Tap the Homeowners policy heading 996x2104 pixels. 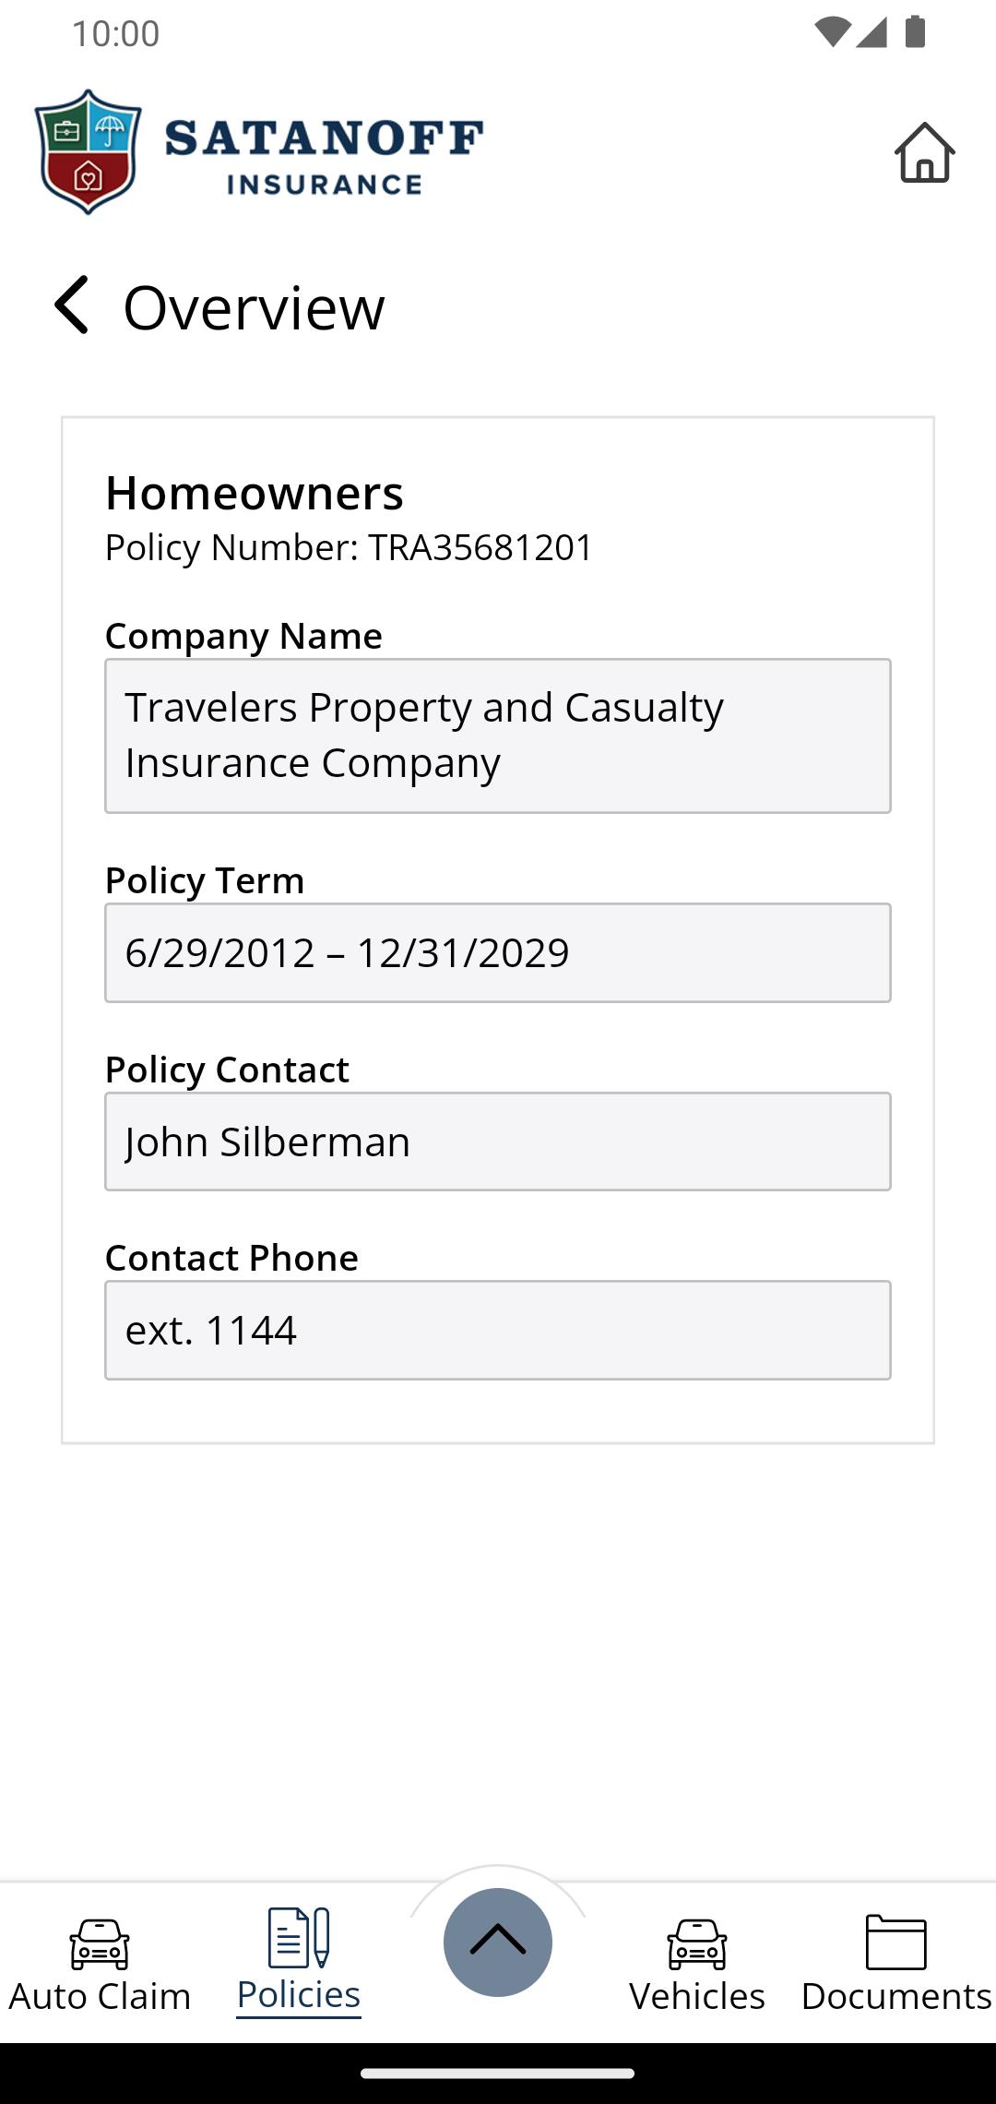[x=255, y=493]
